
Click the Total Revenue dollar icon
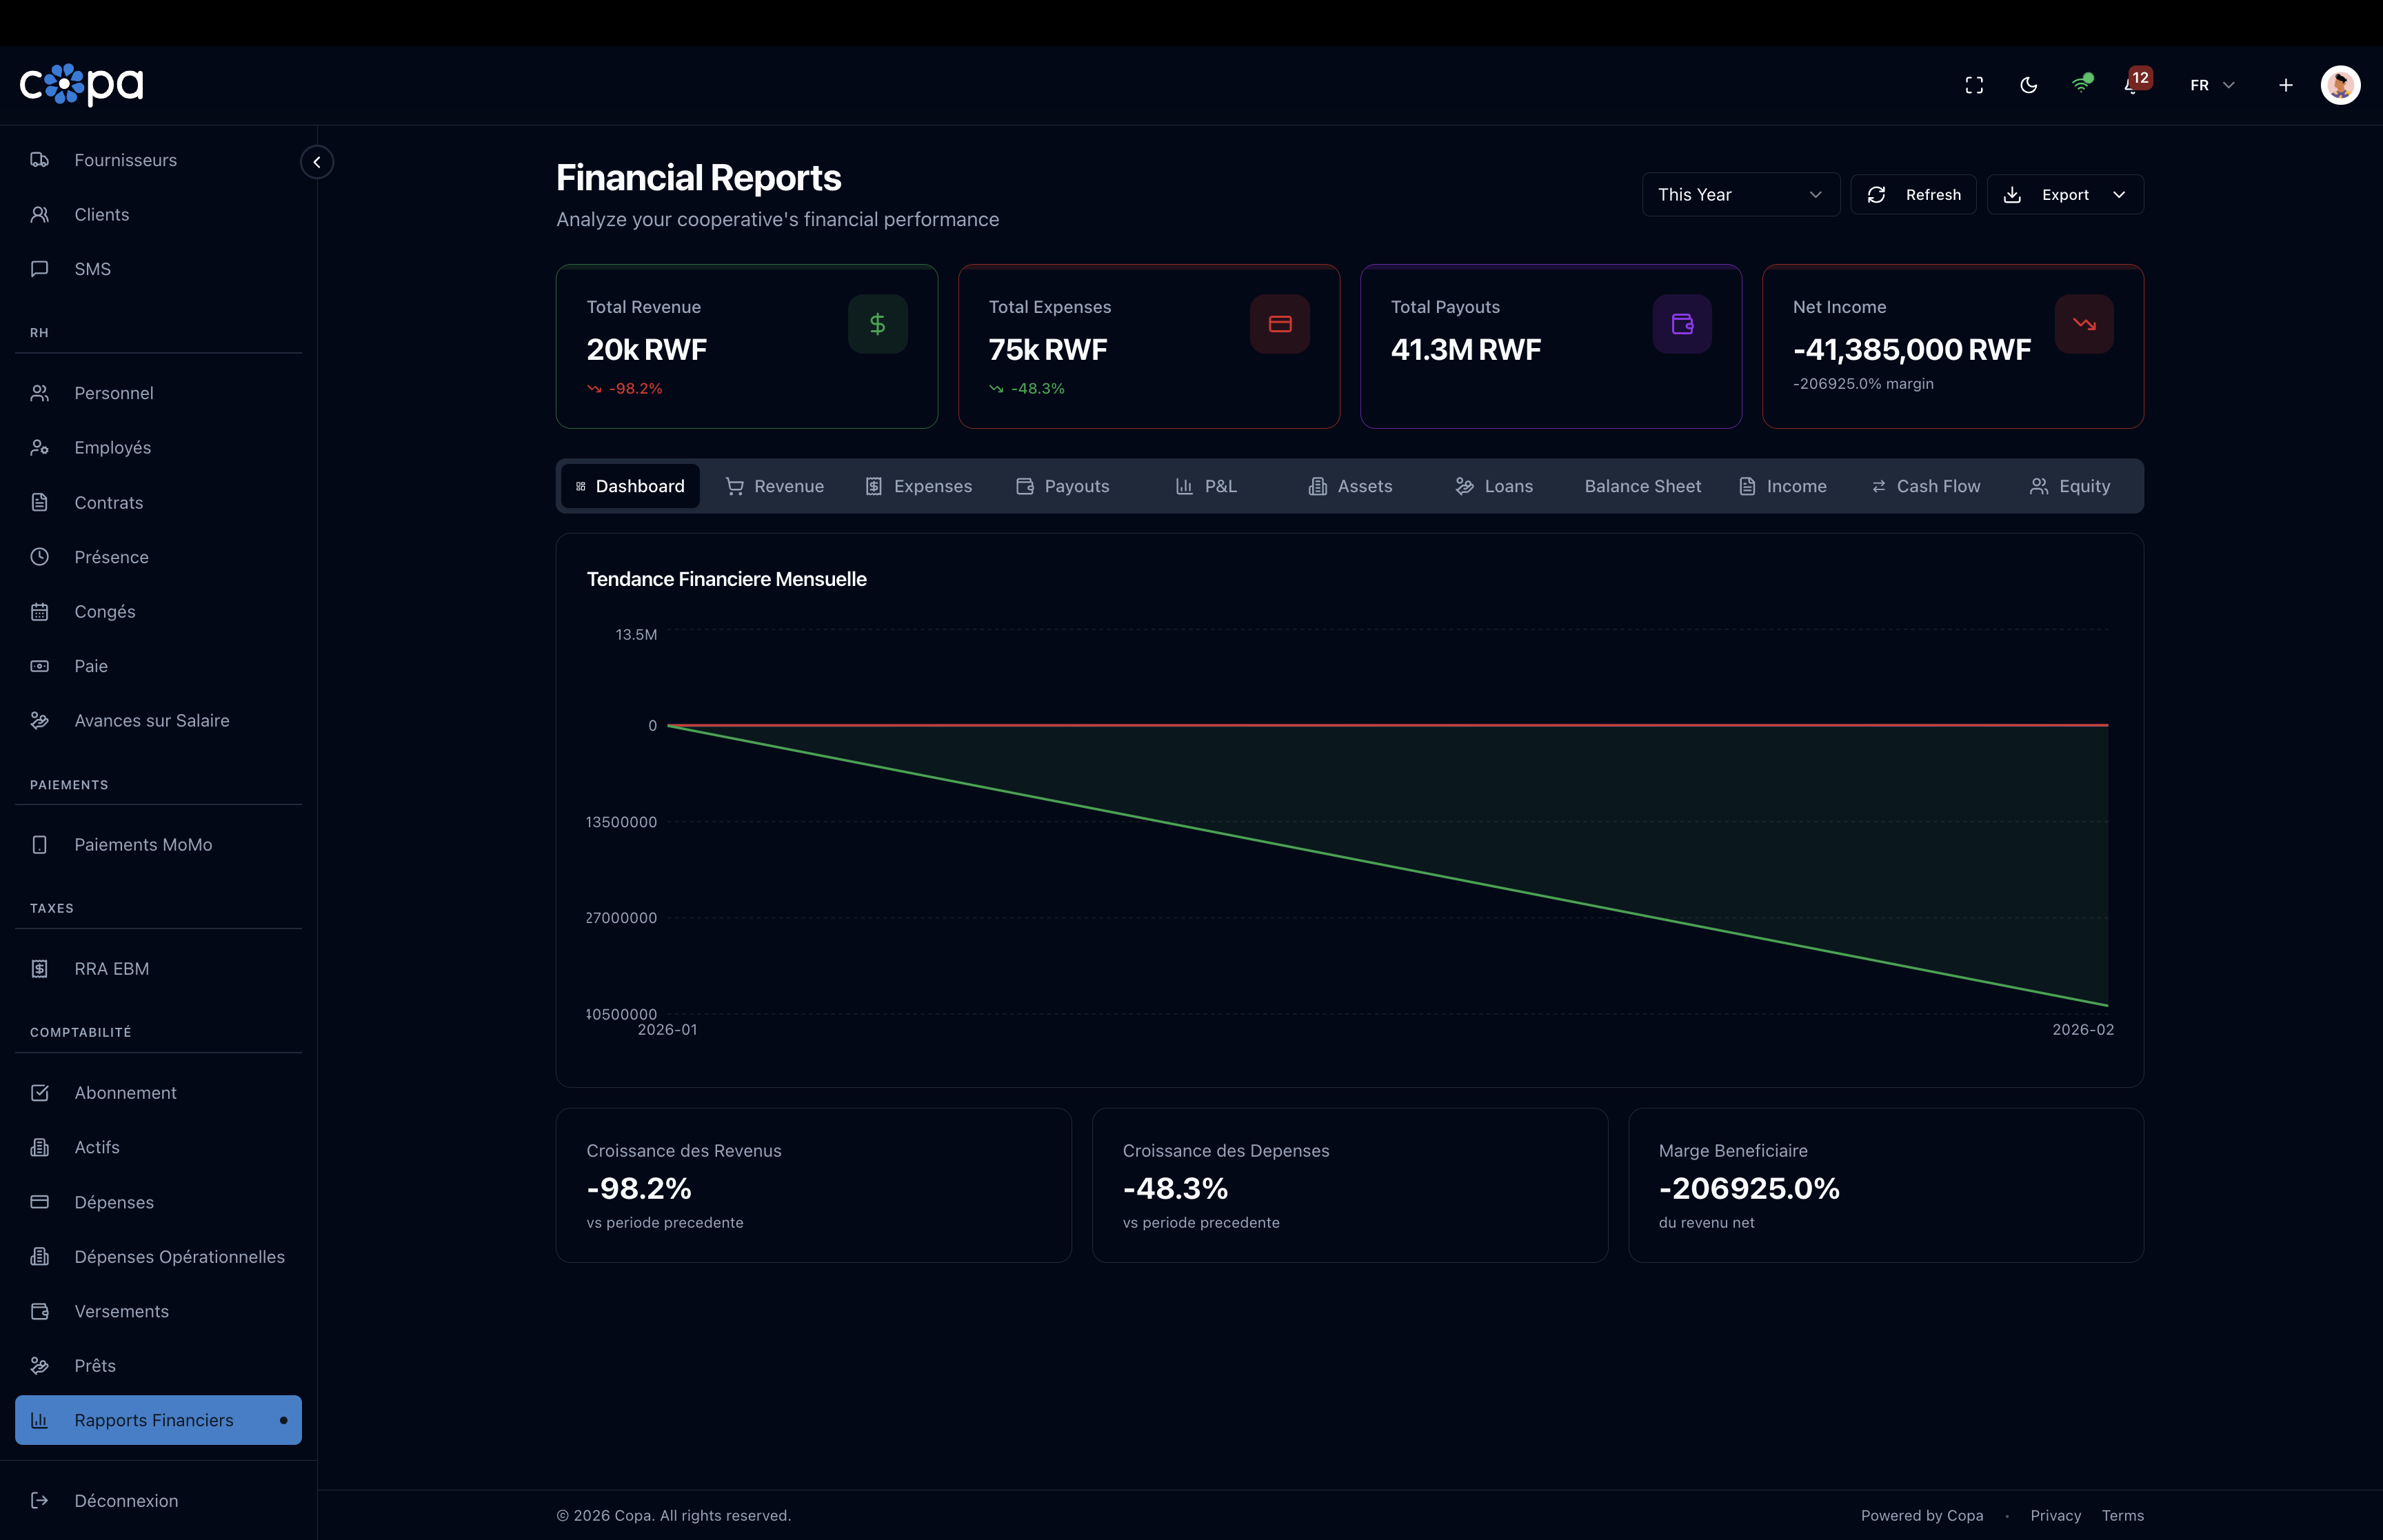(x=877, y=324)
